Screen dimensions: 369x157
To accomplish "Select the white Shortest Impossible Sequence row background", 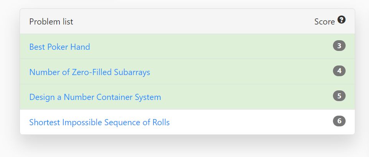I will pos(187,122).
